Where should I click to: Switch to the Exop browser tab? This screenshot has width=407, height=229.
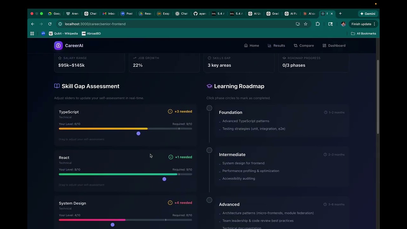(x=164, y=14)
